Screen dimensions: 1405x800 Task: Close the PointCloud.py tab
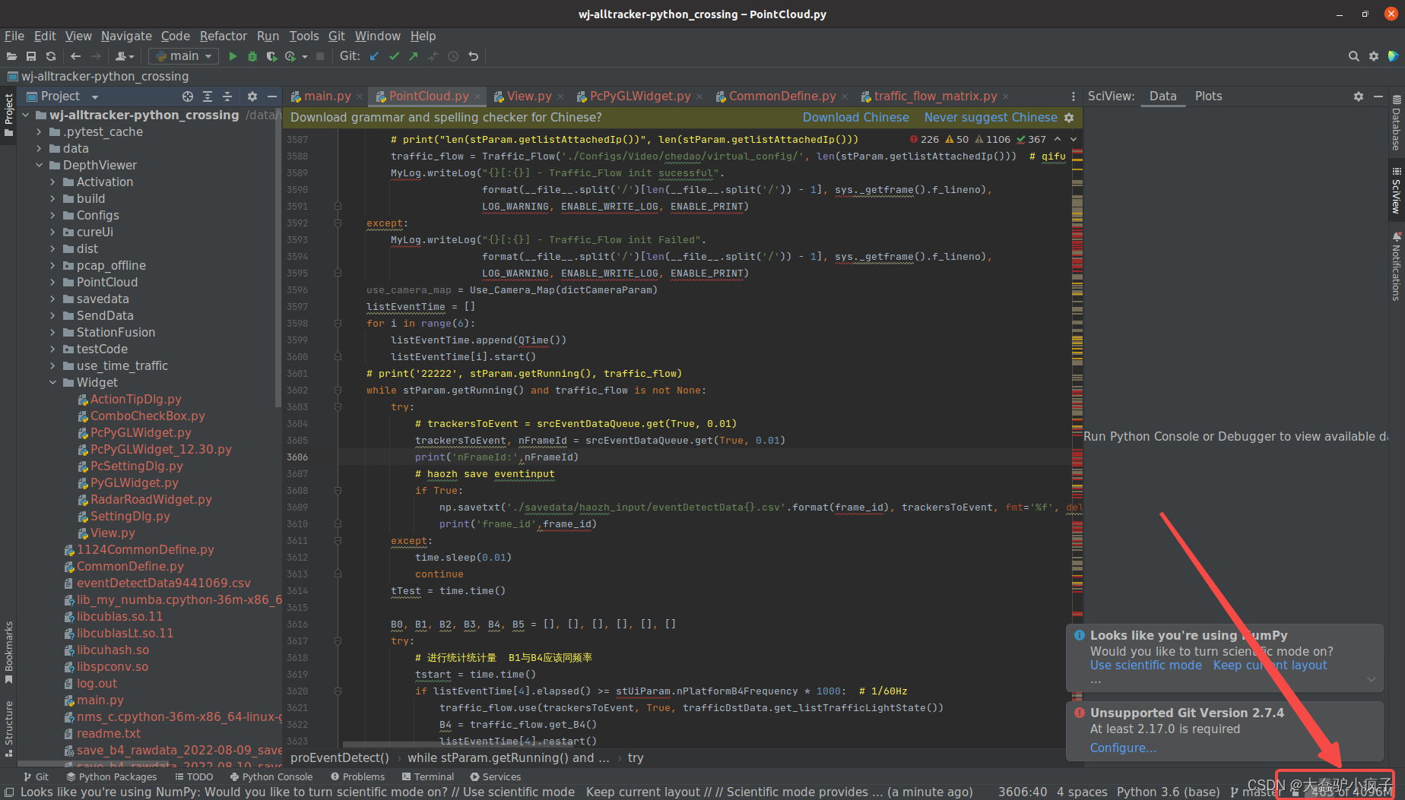[477, 96]
